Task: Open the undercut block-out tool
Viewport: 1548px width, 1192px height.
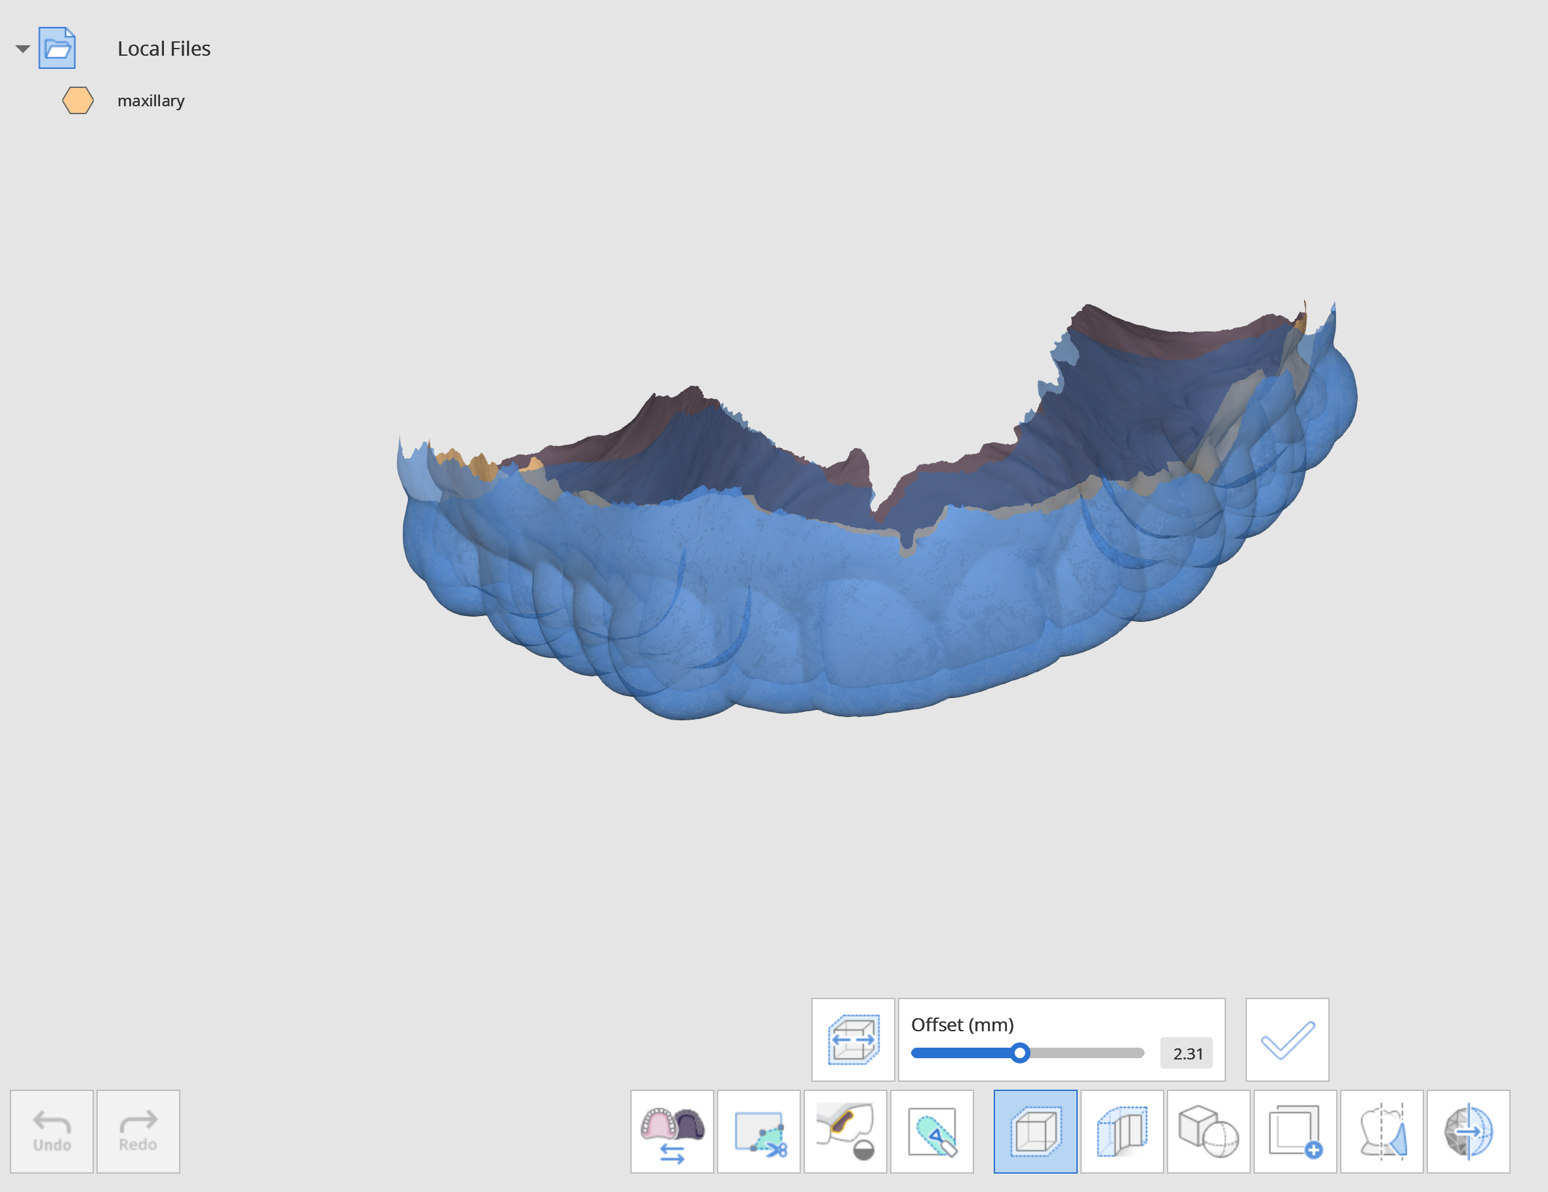Action: click(x=845, y=1132)
